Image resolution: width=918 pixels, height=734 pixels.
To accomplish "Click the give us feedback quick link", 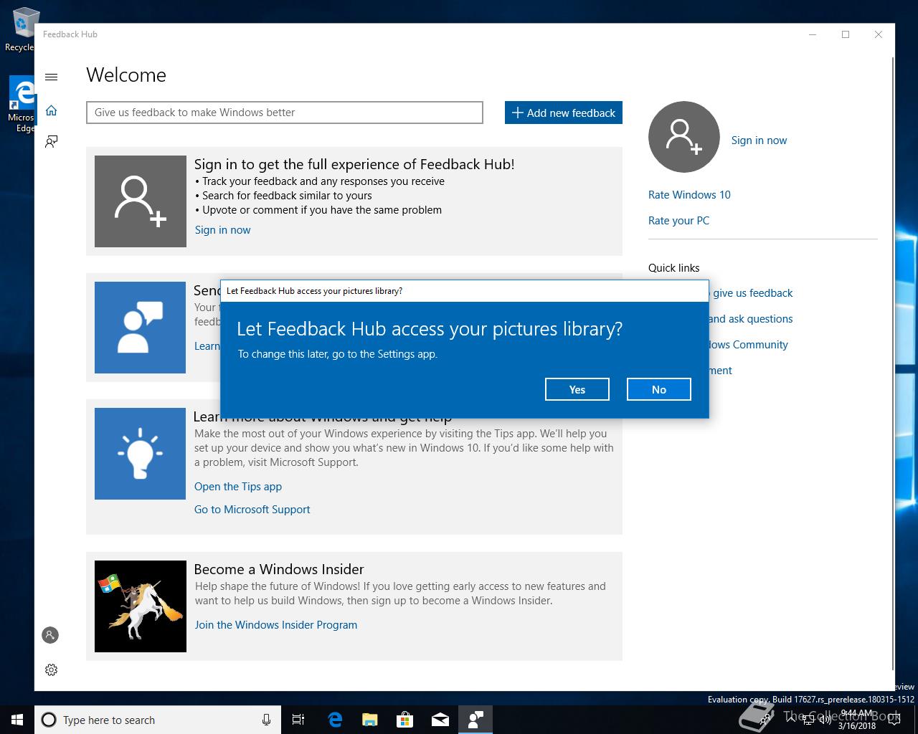I will click(x=752, y=293).
